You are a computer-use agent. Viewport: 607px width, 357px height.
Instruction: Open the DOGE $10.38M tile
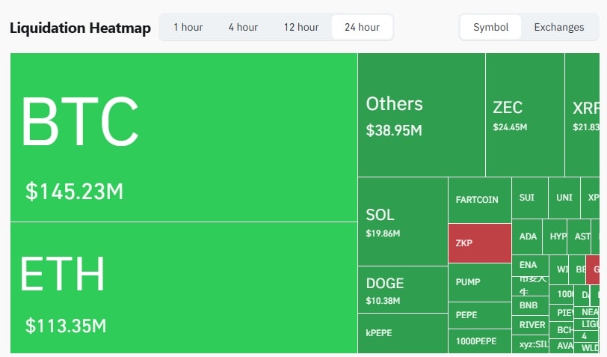tap(402, 290)
